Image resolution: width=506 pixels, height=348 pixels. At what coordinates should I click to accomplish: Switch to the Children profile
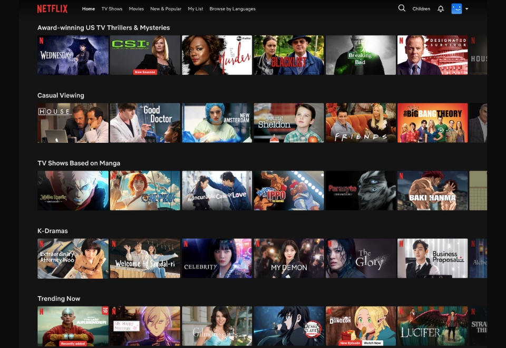(421, 9)
